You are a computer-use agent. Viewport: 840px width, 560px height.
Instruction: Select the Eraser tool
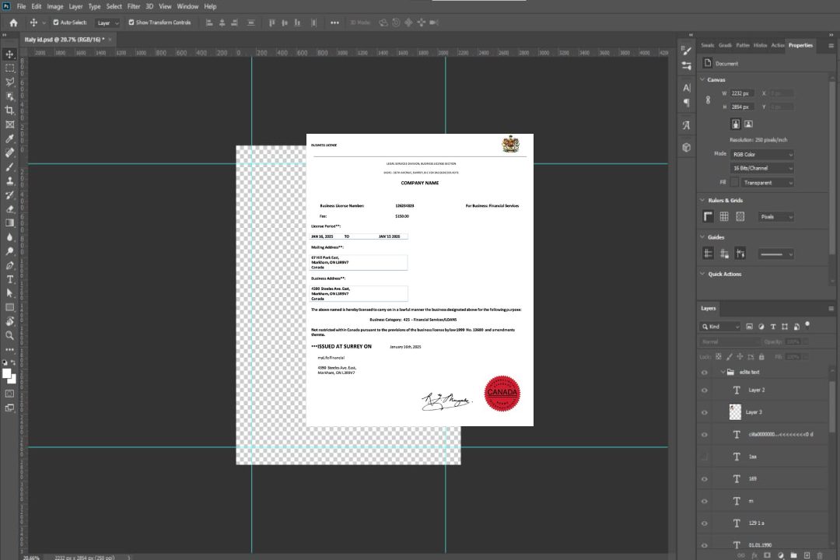(x=9, y=209)
